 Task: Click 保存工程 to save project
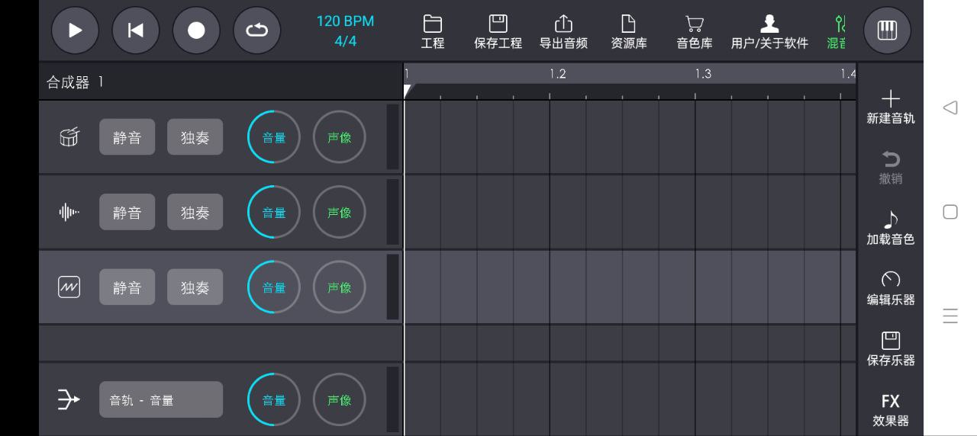498,32
